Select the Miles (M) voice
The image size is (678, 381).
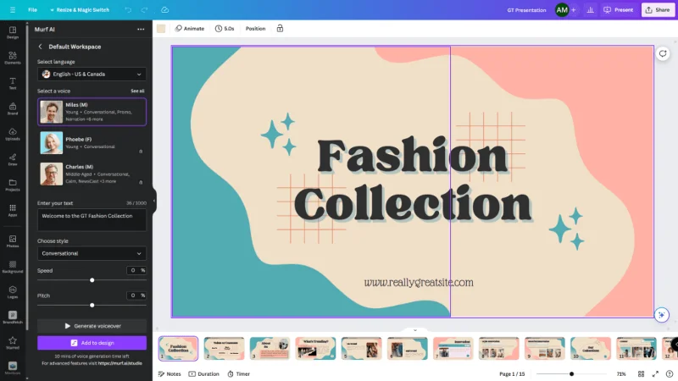pyautogui.click(x=92, y=112)
